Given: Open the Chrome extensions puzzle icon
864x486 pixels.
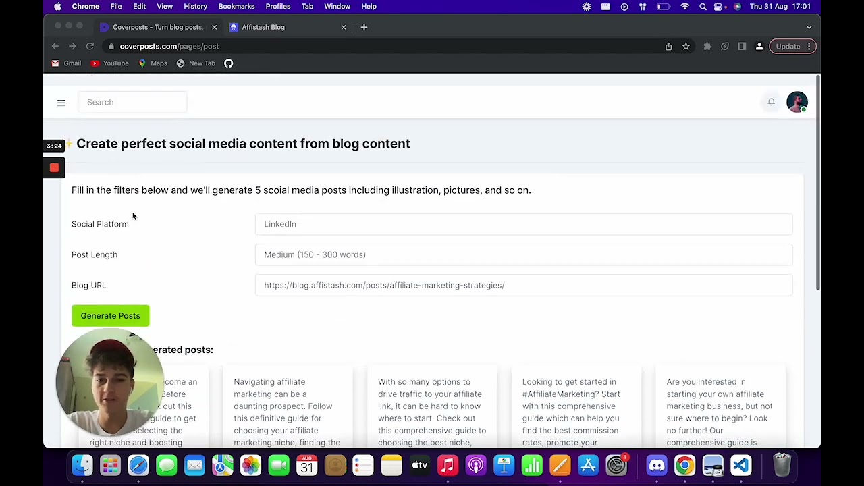Looking at the screenshot, I should click(x=707, y=47).
